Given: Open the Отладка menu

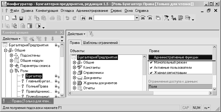Looking at the screenshot, I should pyautogui.click(x=67, y=11).
